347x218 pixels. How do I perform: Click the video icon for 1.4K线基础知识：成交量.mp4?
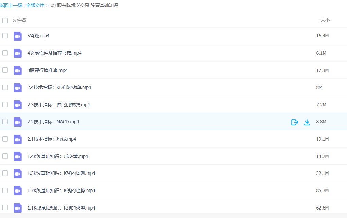[x=18, y=156]
